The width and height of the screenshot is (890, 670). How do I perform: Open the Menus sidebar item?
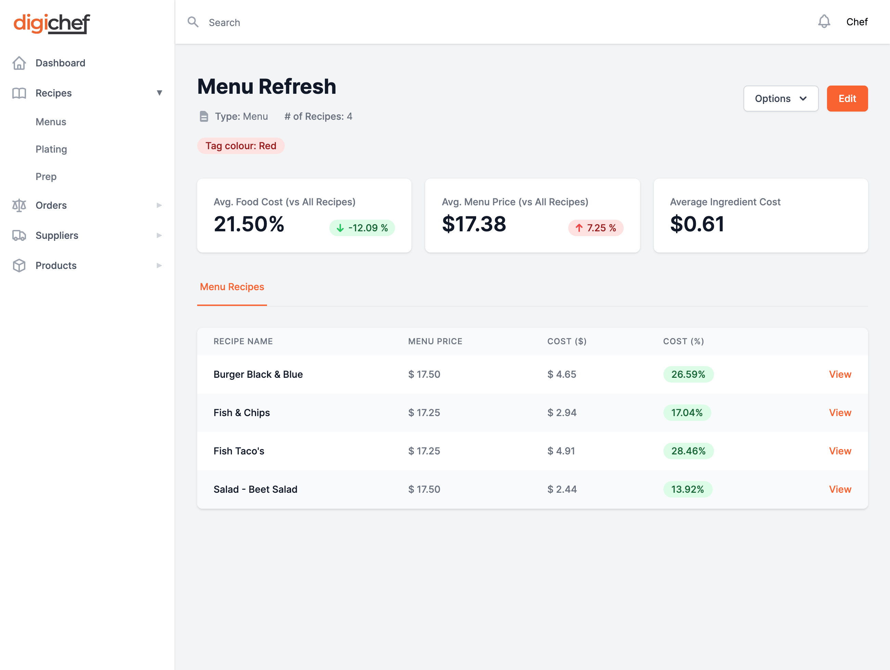51,122
